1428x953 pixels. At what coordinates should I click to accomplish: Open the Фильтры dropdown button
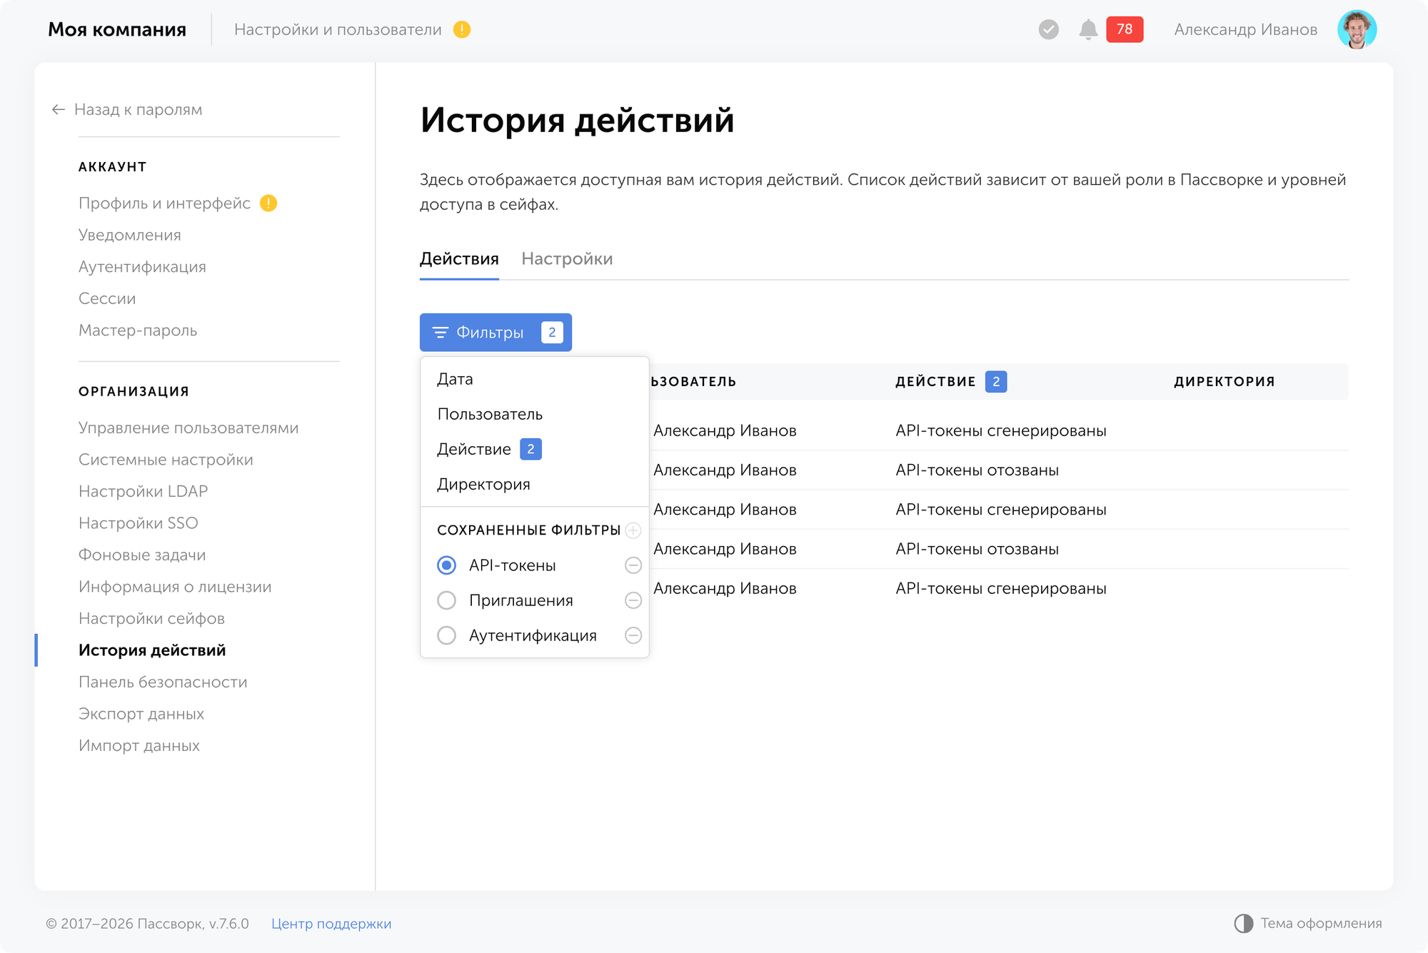coord(496,332)
